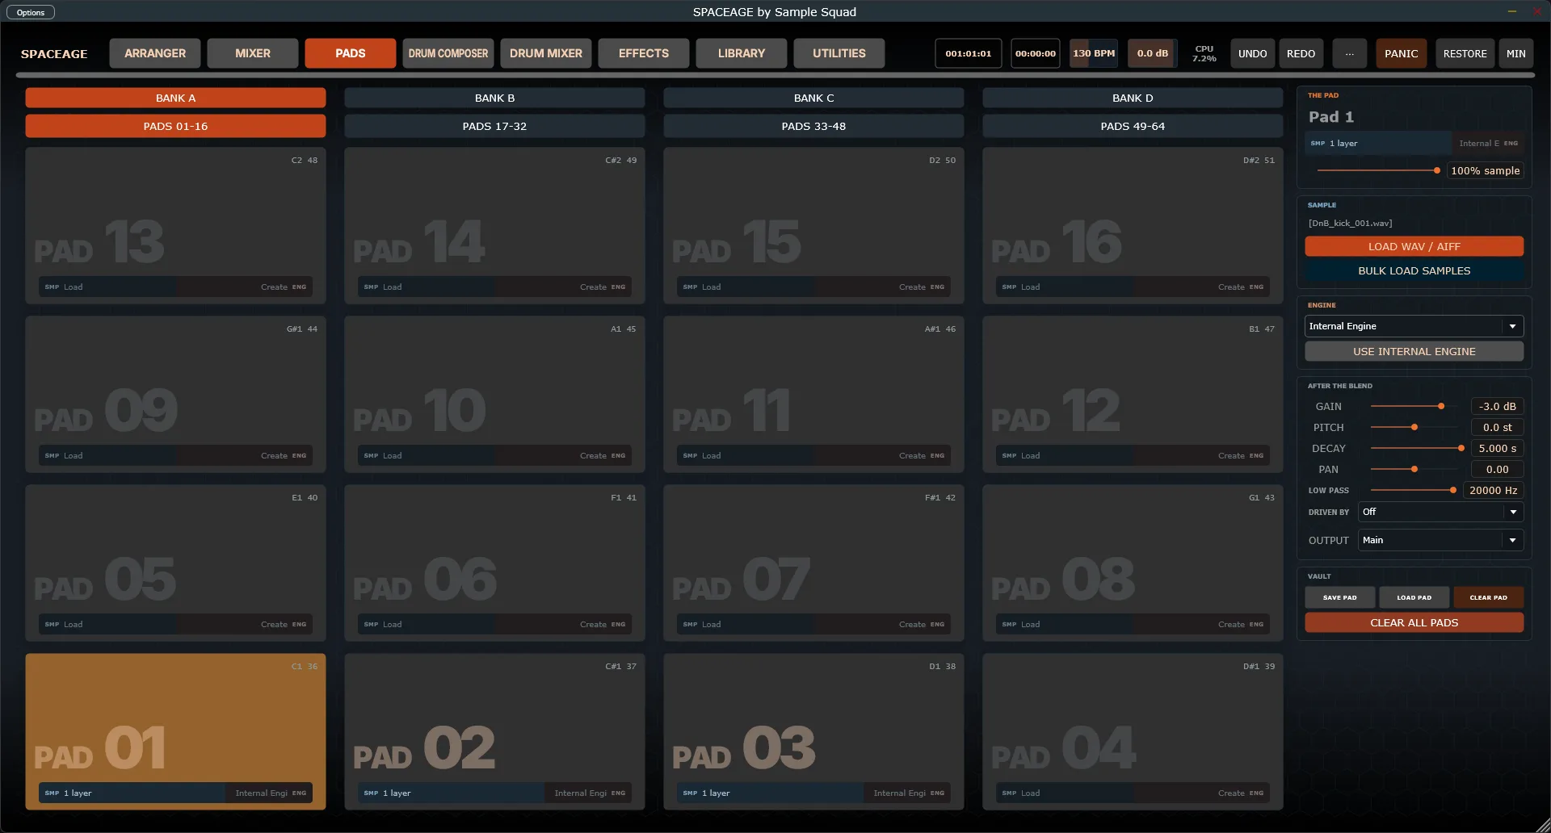Open the EFFECTS tab
This screenshot has height=833, width=1551.
coord(644,53)
